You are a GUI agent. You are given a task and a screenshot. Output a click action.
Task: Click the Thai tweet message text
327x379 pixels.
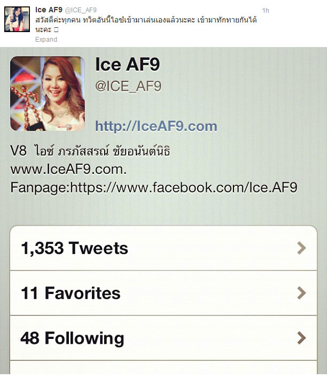point(146,25)
